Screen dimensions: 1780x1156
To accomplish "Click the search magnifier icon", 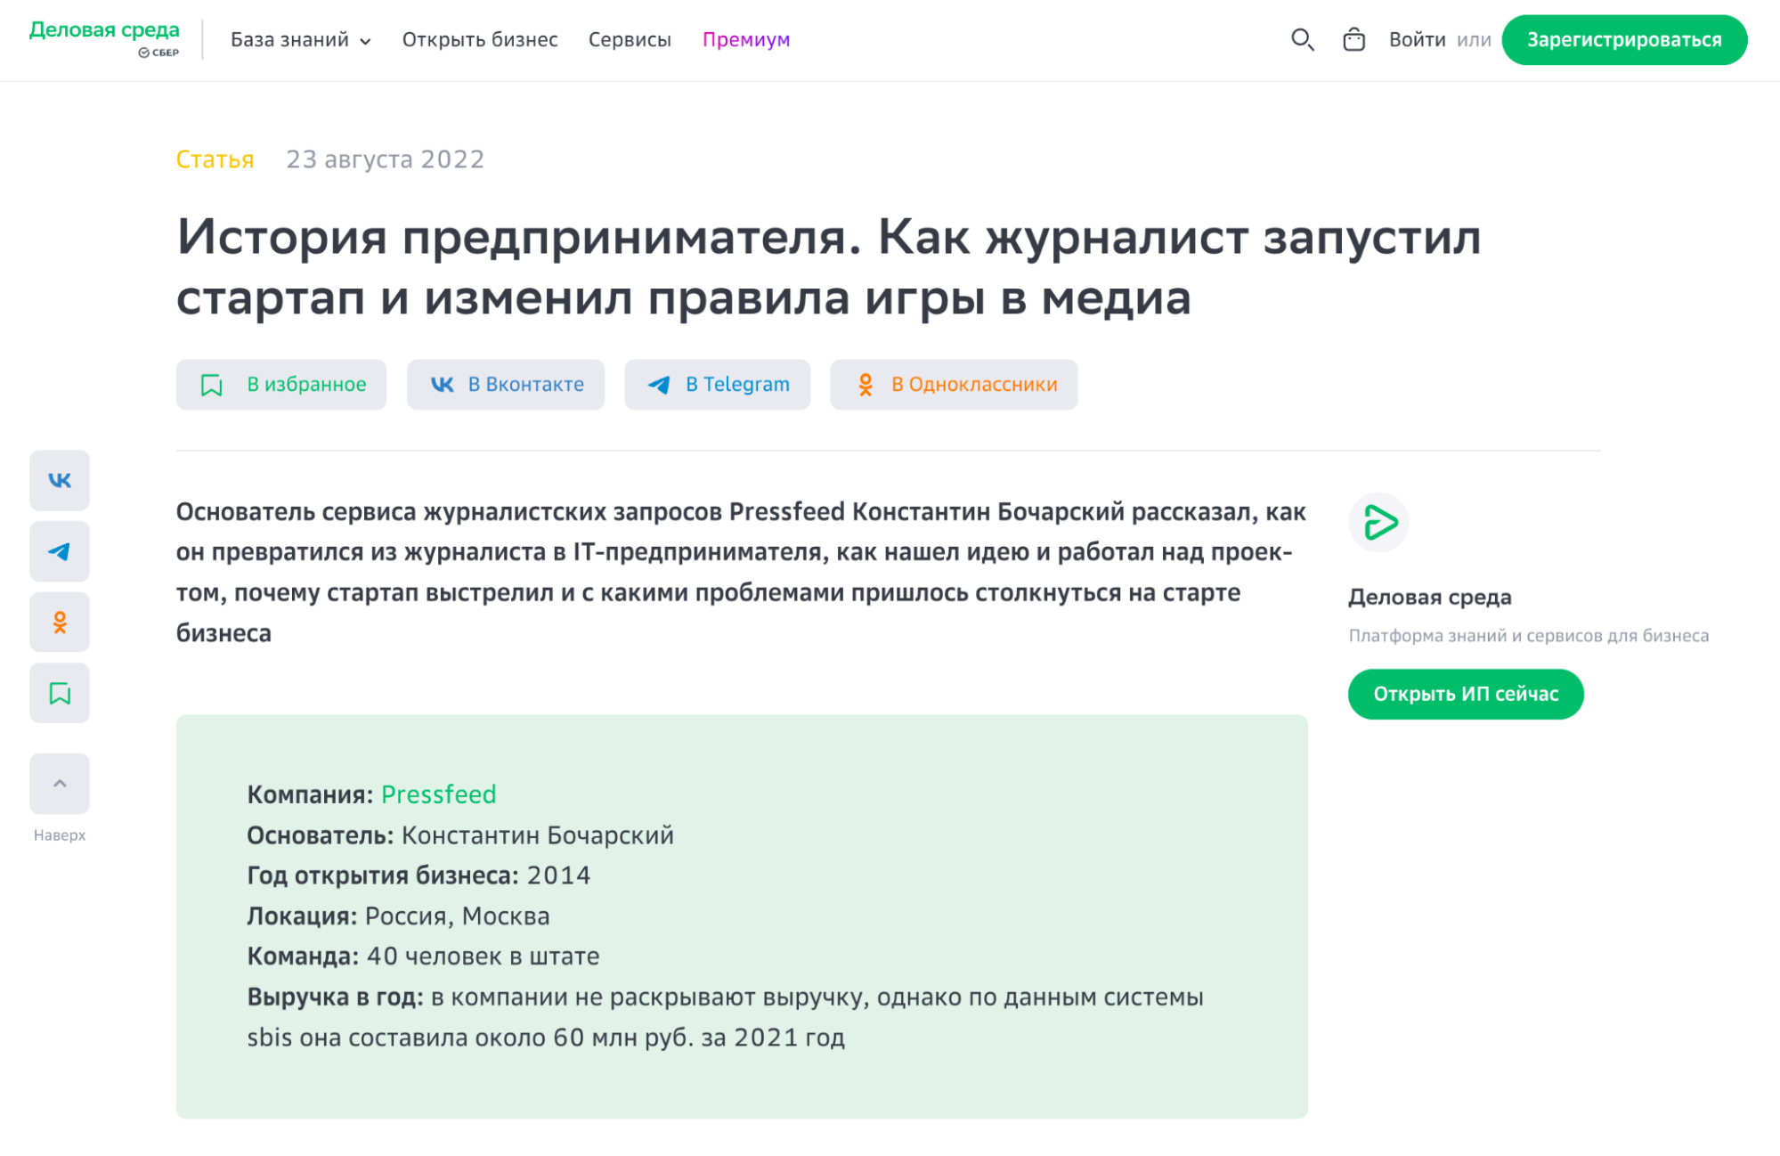I will [x=1302, y=40].
